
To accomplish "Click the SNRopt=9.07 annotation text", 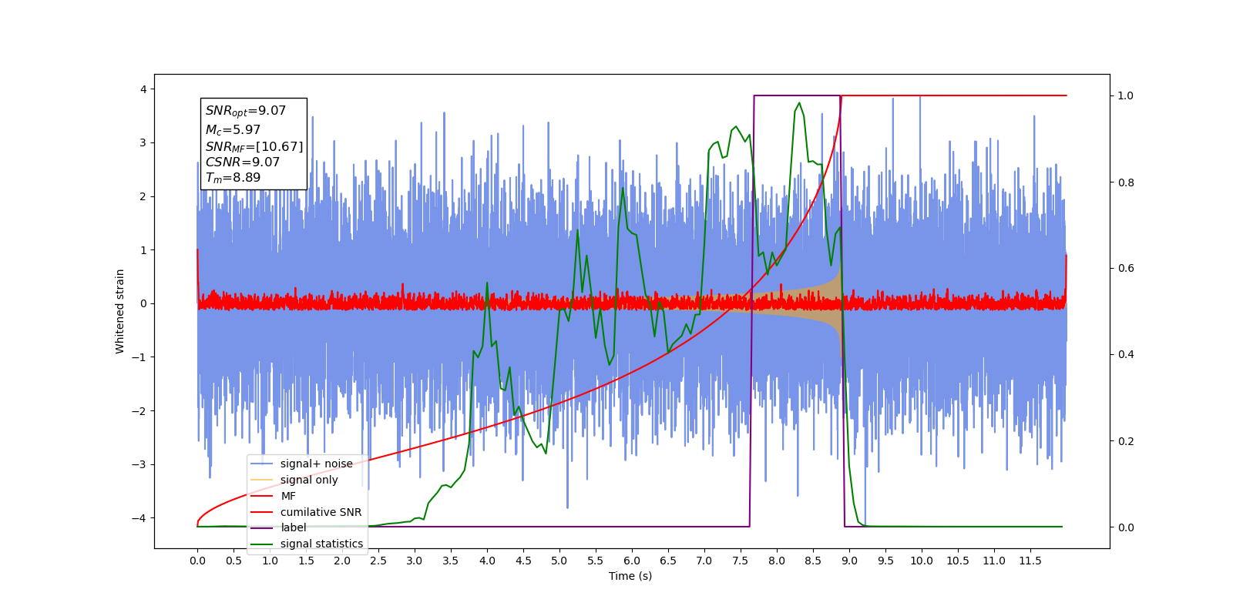I will tap(246, 111).
